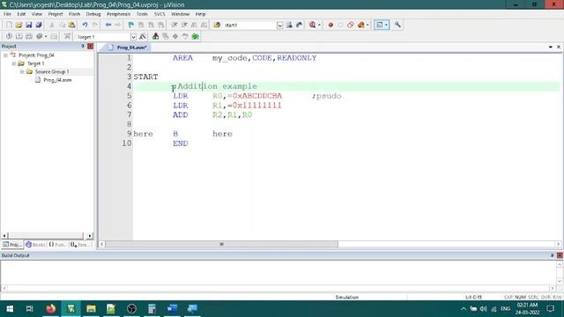This screenshot has height=317, width=564.
Task: Open Options for Target wand icon
Action: click(143, 36)
